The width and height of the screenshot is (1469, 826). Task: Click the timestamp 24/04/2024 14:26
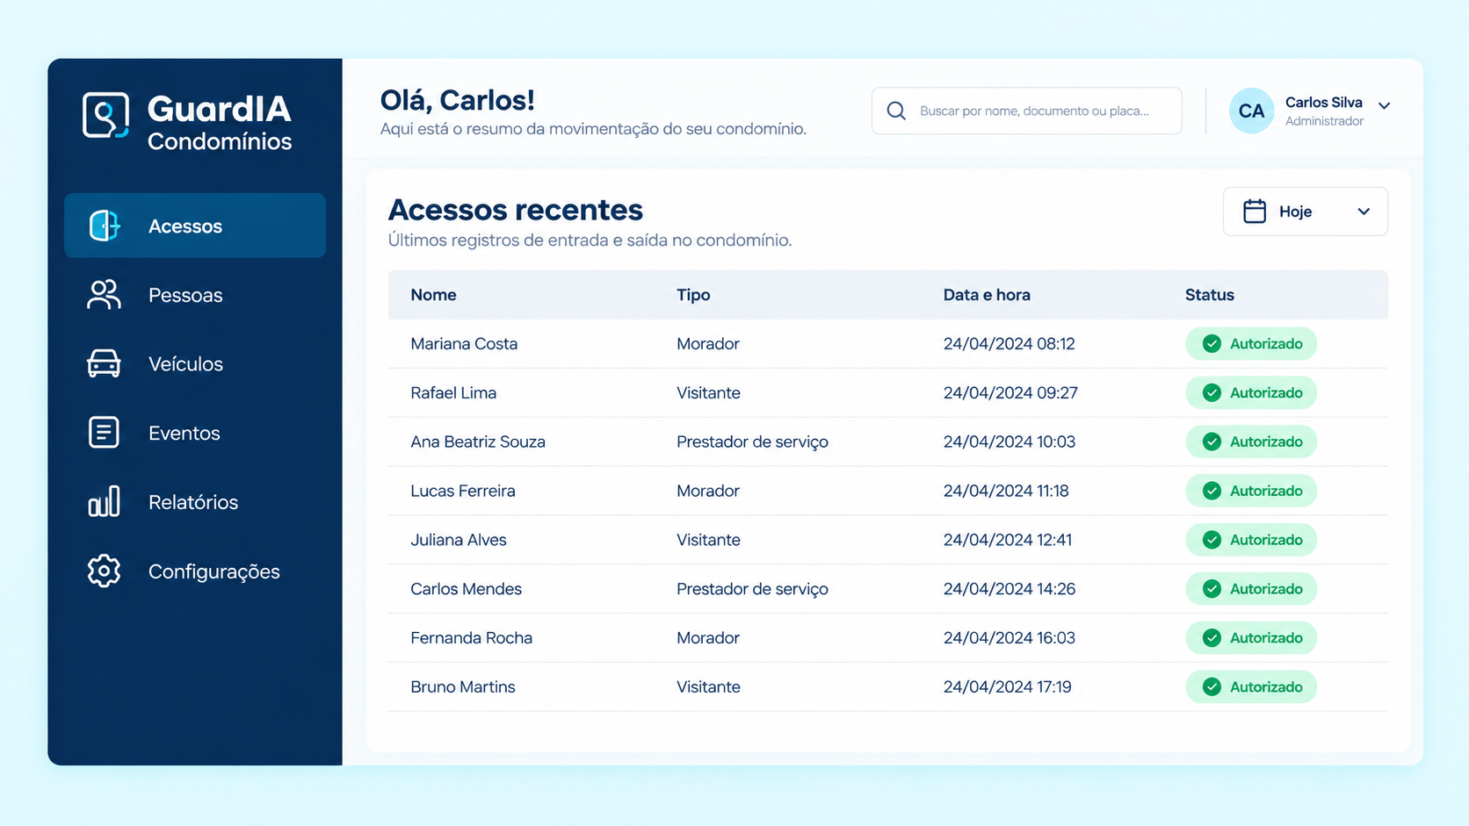pos(1009,589)
